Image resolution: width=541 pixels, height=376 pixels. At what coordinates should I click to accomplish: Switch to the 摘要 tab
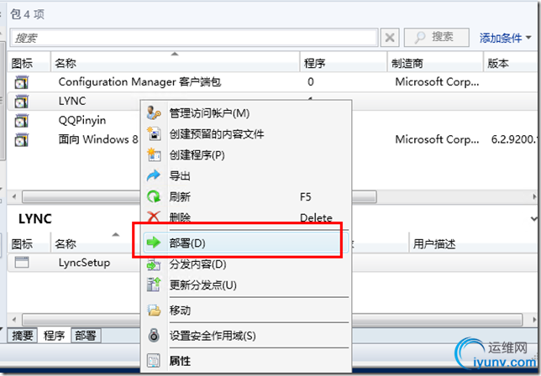pyautogui.click(x=23, y=336)
